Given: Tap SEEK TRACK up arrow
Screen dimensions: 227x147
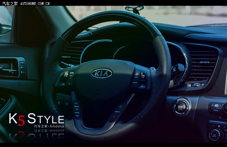Looking at the screenshot, I should click(220, 106).
